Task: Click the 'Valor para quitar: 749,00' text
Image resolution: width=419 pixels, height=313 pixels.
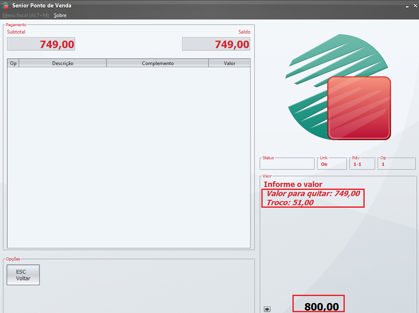Action: pos(313,193)
